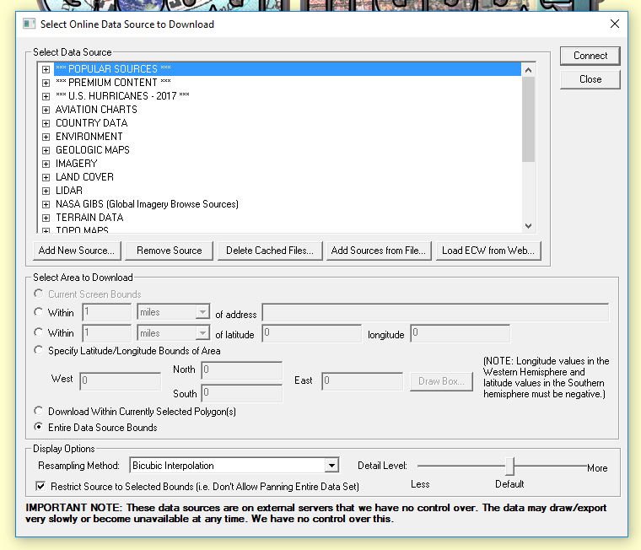Uncheck Restrict Source to Selected Bounds
The width and height of the screenshot is (641, 550).
coord(40,487)
